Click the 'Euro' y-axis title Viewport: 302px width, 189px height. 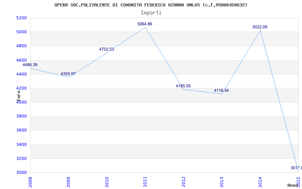pyautogui.click(x=18, y=96)
